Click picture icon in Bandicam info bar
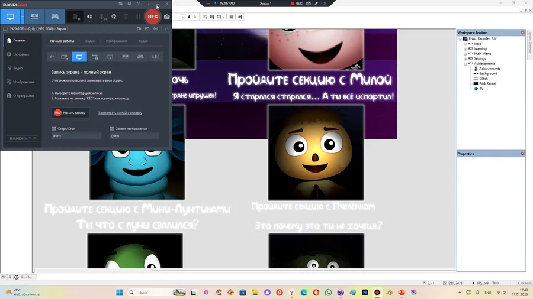This screenshot has width=533, height=299. 147,29
